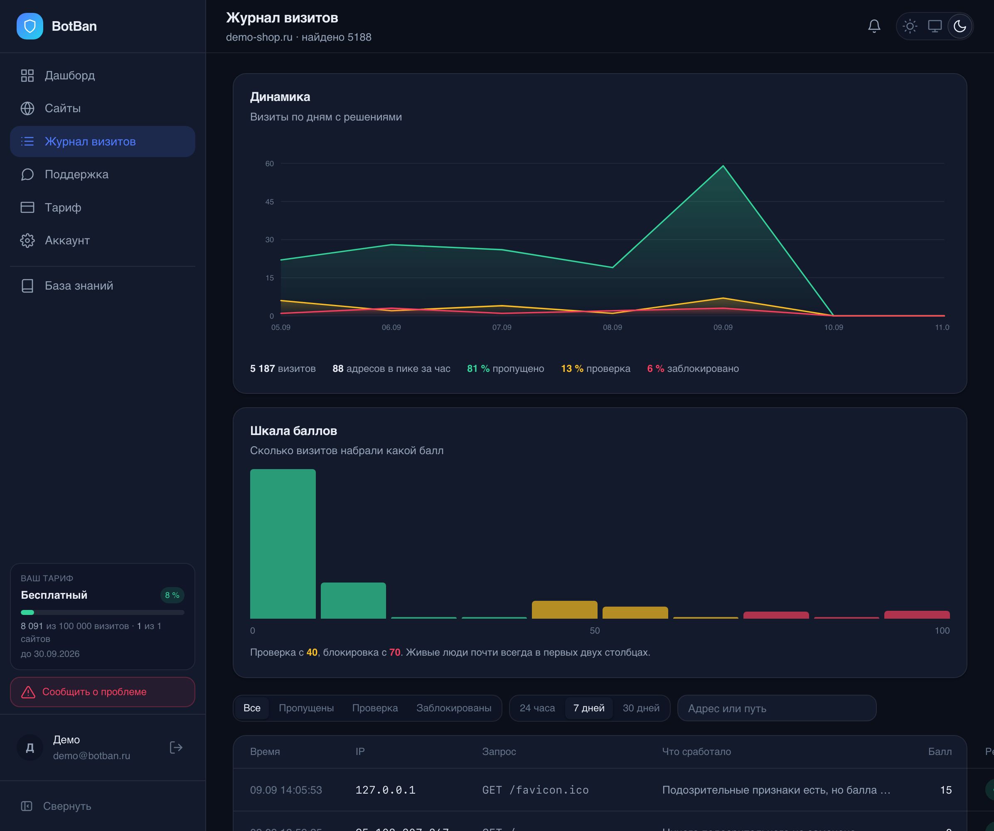Collapse the sidebar with Свернуть
This screenshot has height=831, width=994.
[103, 806]
